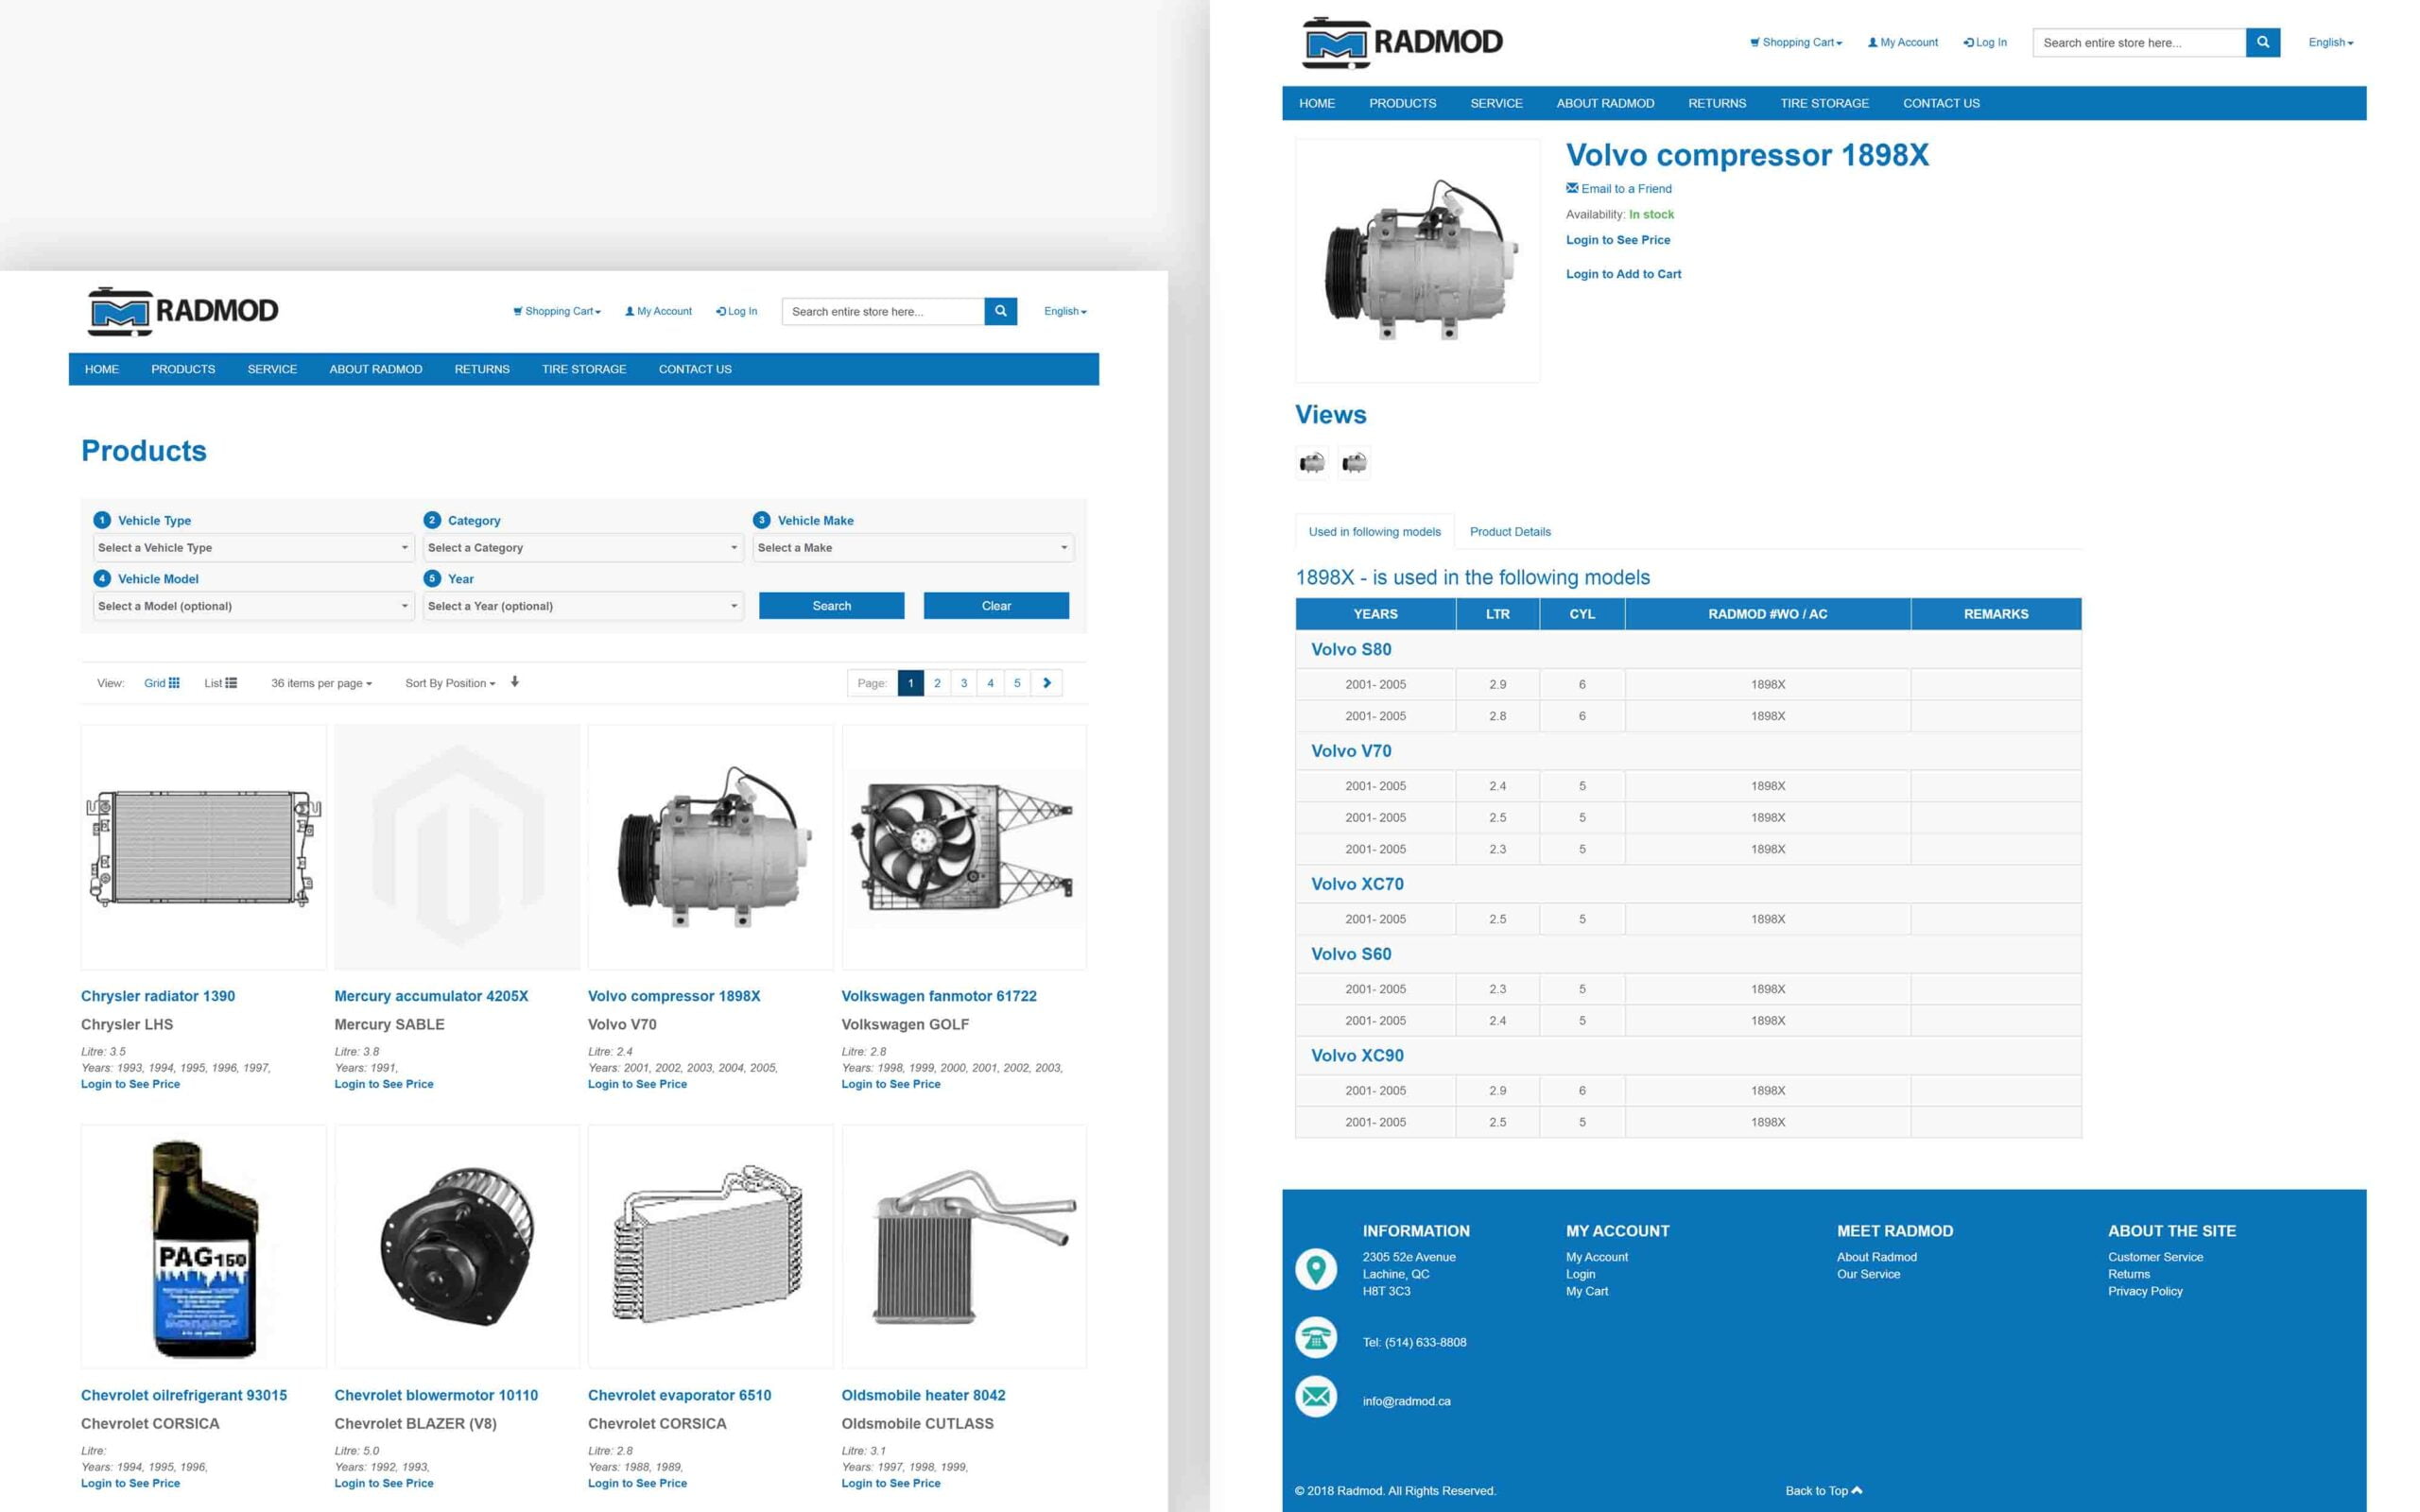Click info@radmod.ca email address
This screenshot has height=1512, width=2420.
coord(1406,1401)
